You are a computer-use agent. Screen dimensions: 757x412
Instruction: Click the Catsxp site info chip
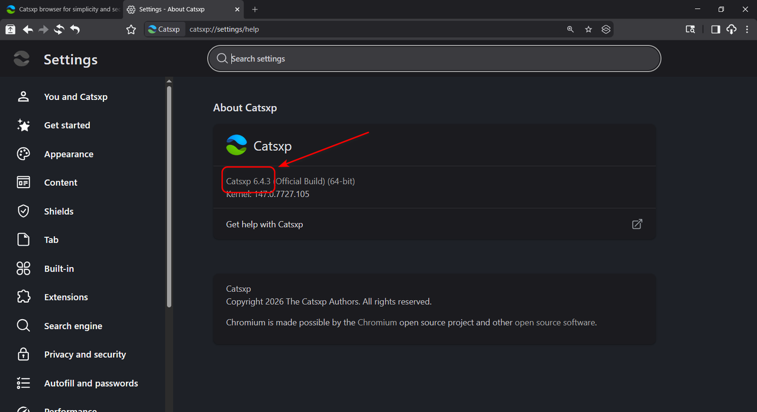tap(164, 29)
